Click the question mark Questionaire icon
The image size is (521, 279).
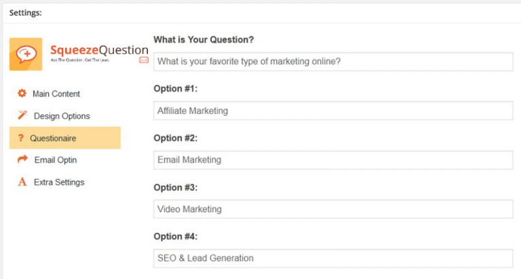(20, 137)
